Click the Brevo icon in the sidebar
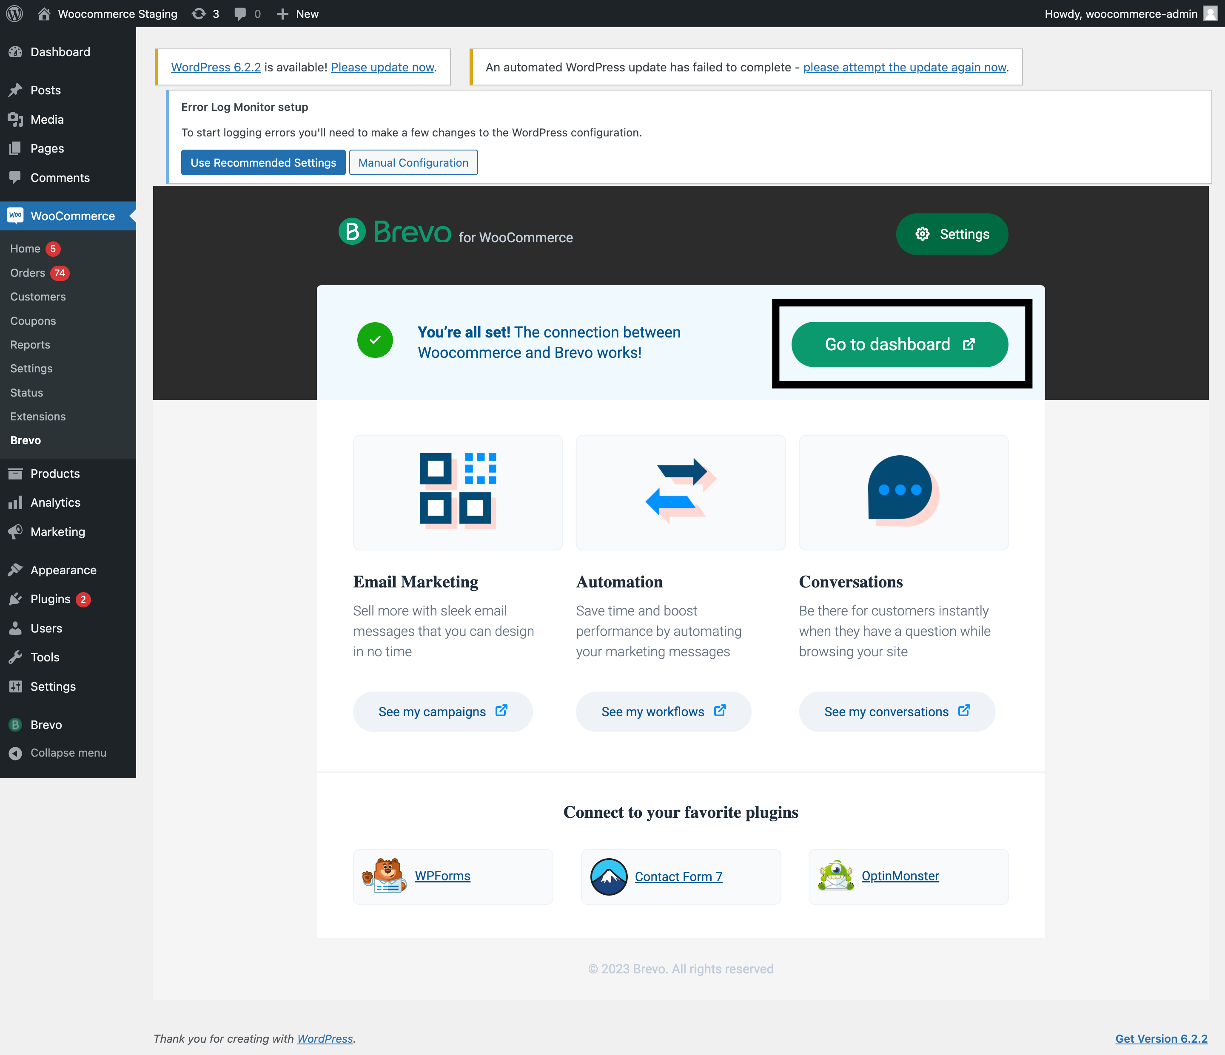 point(15,724)
